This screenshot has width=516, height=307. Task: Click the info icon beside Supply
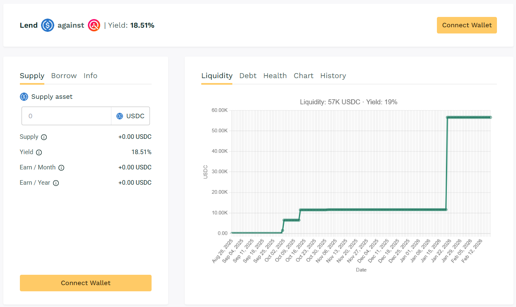point(44,137)
